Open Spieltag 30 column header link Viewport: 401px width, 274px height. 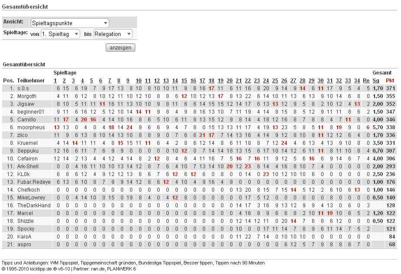320,81
